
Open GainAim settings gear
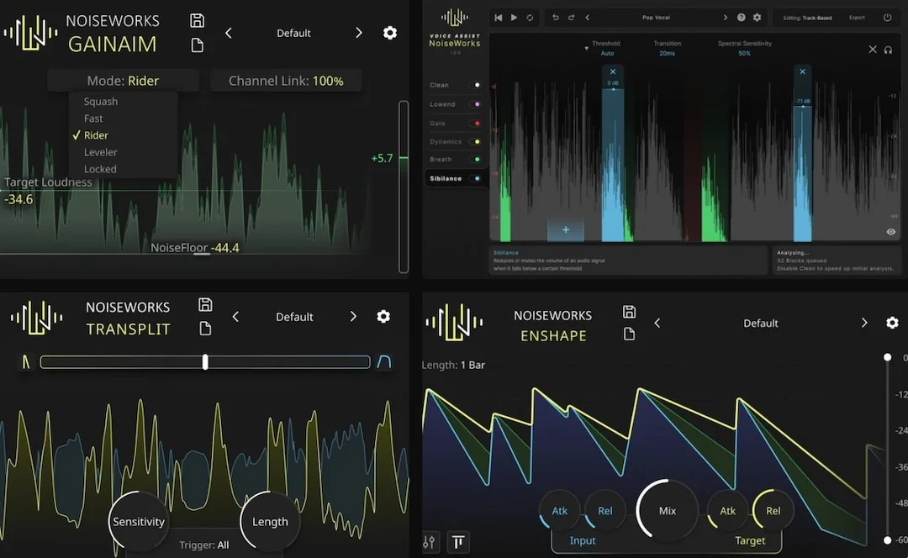[x=390, y=33]
